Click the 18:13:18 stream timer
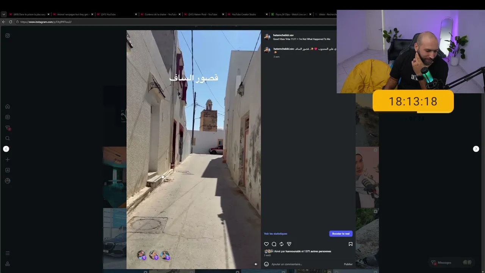 click(x=413, y=101)
